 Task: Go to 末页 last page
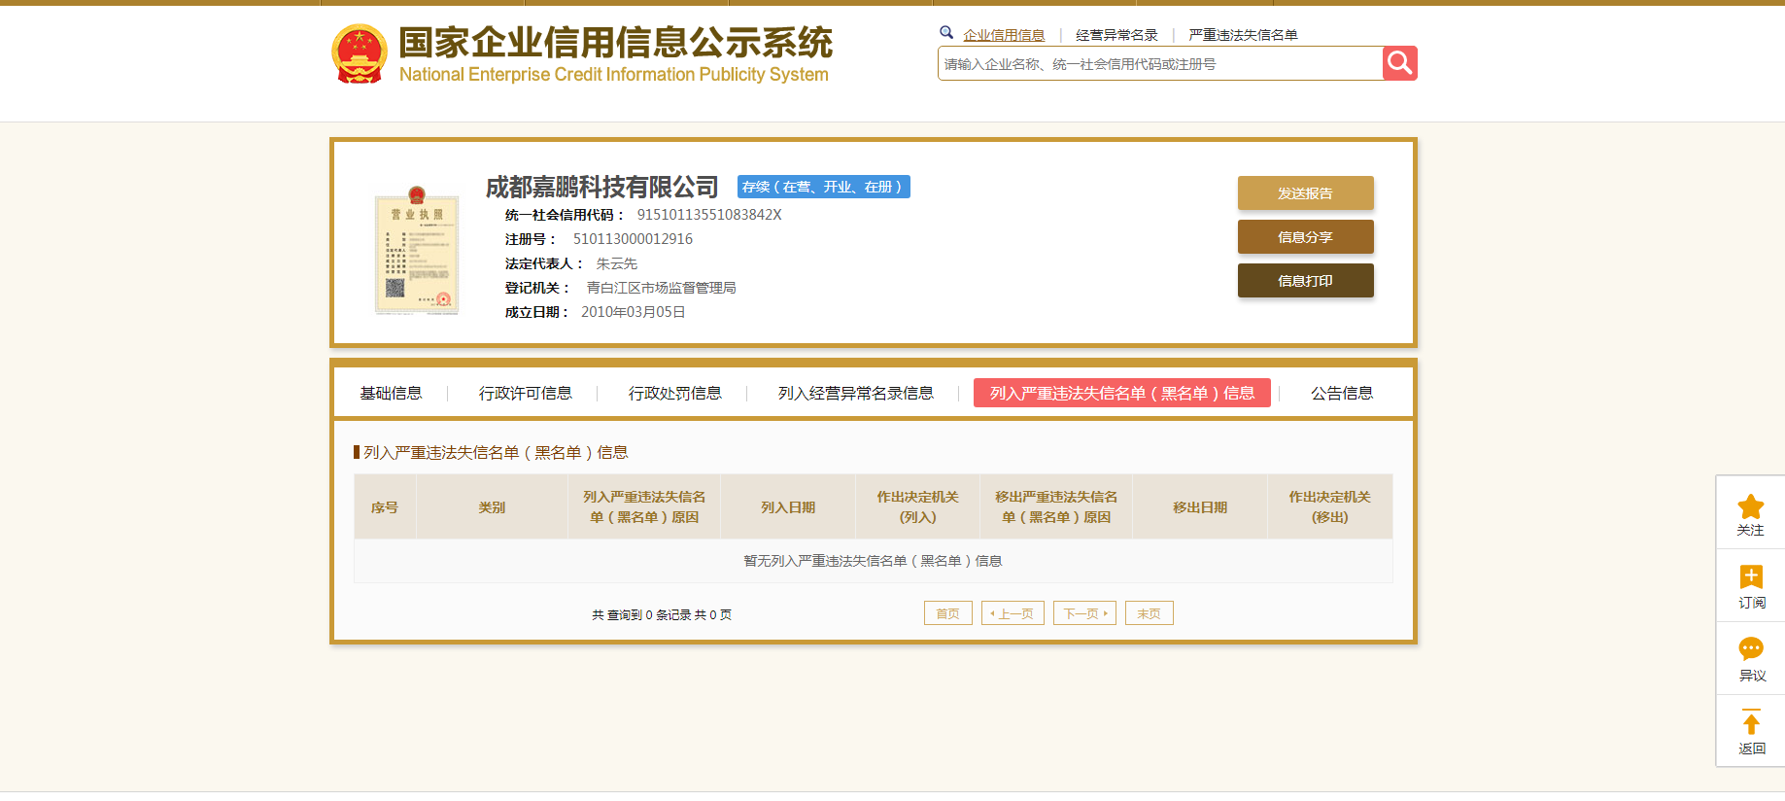coord(1149,613)
